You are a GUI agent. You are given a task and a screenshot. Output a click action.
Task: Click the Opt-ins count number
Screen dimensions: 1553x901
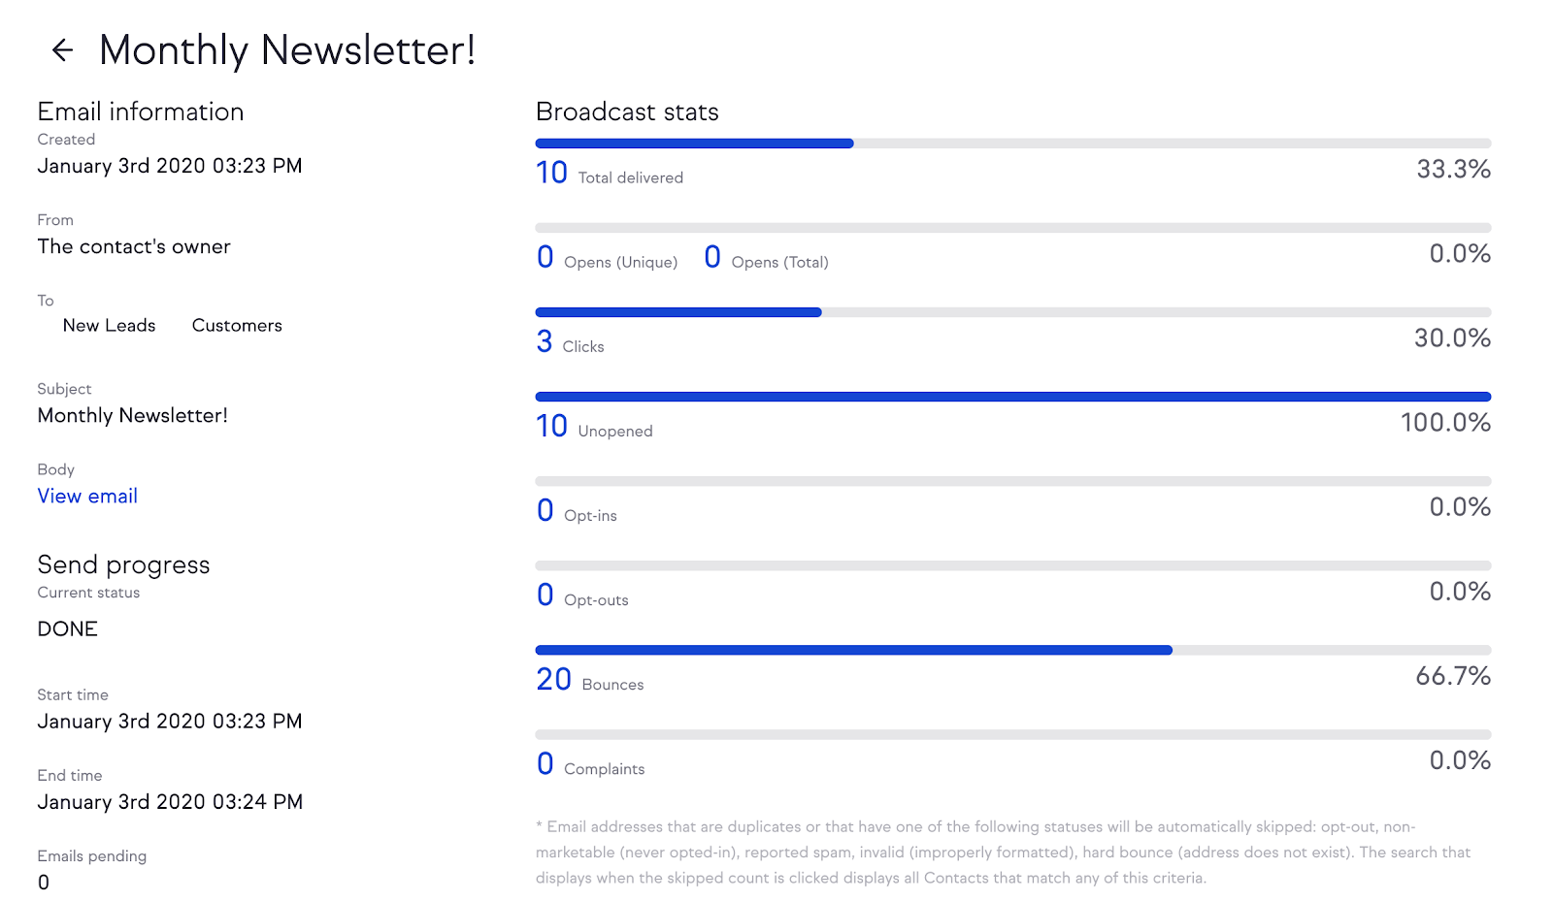[x=545, y=511]
